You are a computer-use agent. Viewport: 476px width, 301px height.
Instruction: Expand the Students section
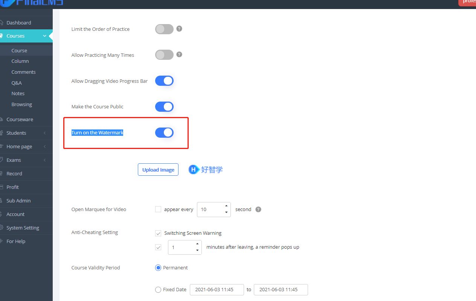tap(44, 133)
